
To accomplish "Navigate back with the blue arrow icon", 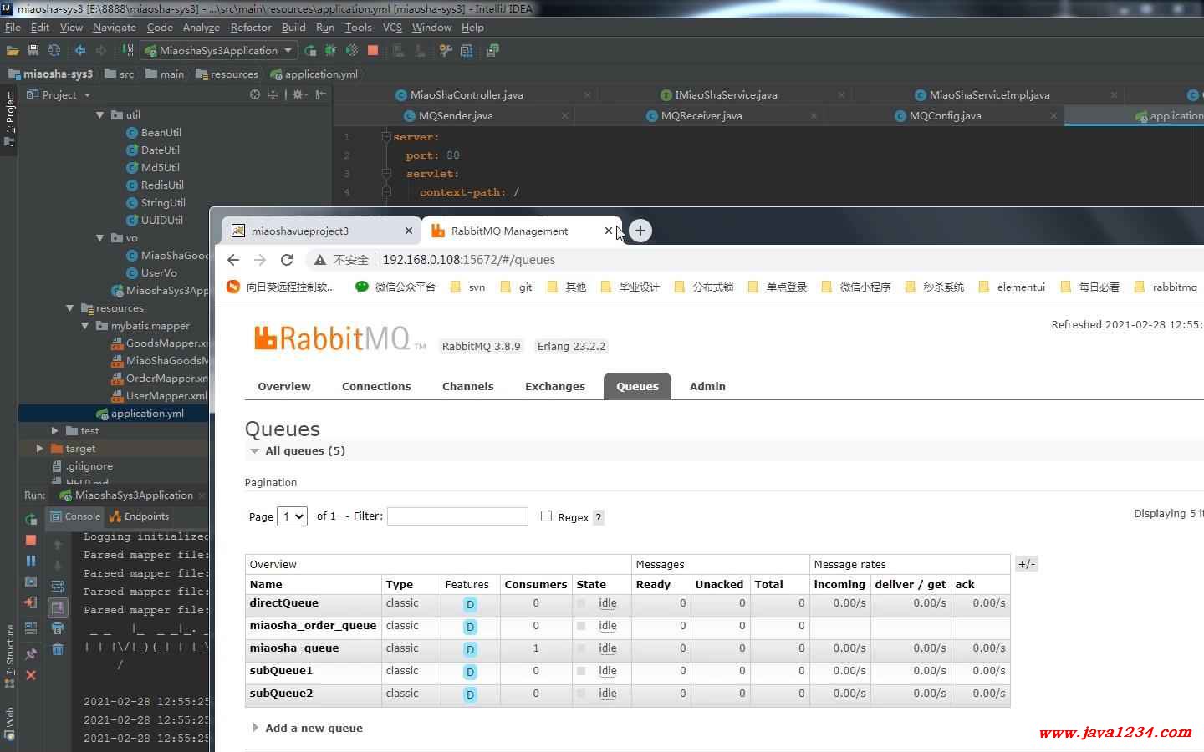I will [x=80, y=51].
